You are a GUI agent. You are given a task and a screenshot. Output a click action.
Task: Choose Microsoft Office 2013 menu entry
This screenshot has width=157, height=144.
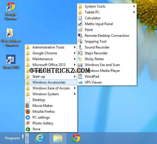click(51, 65)
